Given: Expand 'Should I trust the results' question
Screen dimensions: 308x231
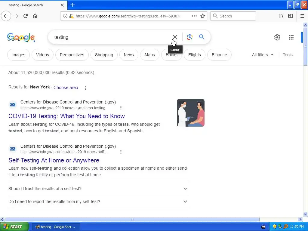Looking at the screenshot, I should click(x=99, y=189).
